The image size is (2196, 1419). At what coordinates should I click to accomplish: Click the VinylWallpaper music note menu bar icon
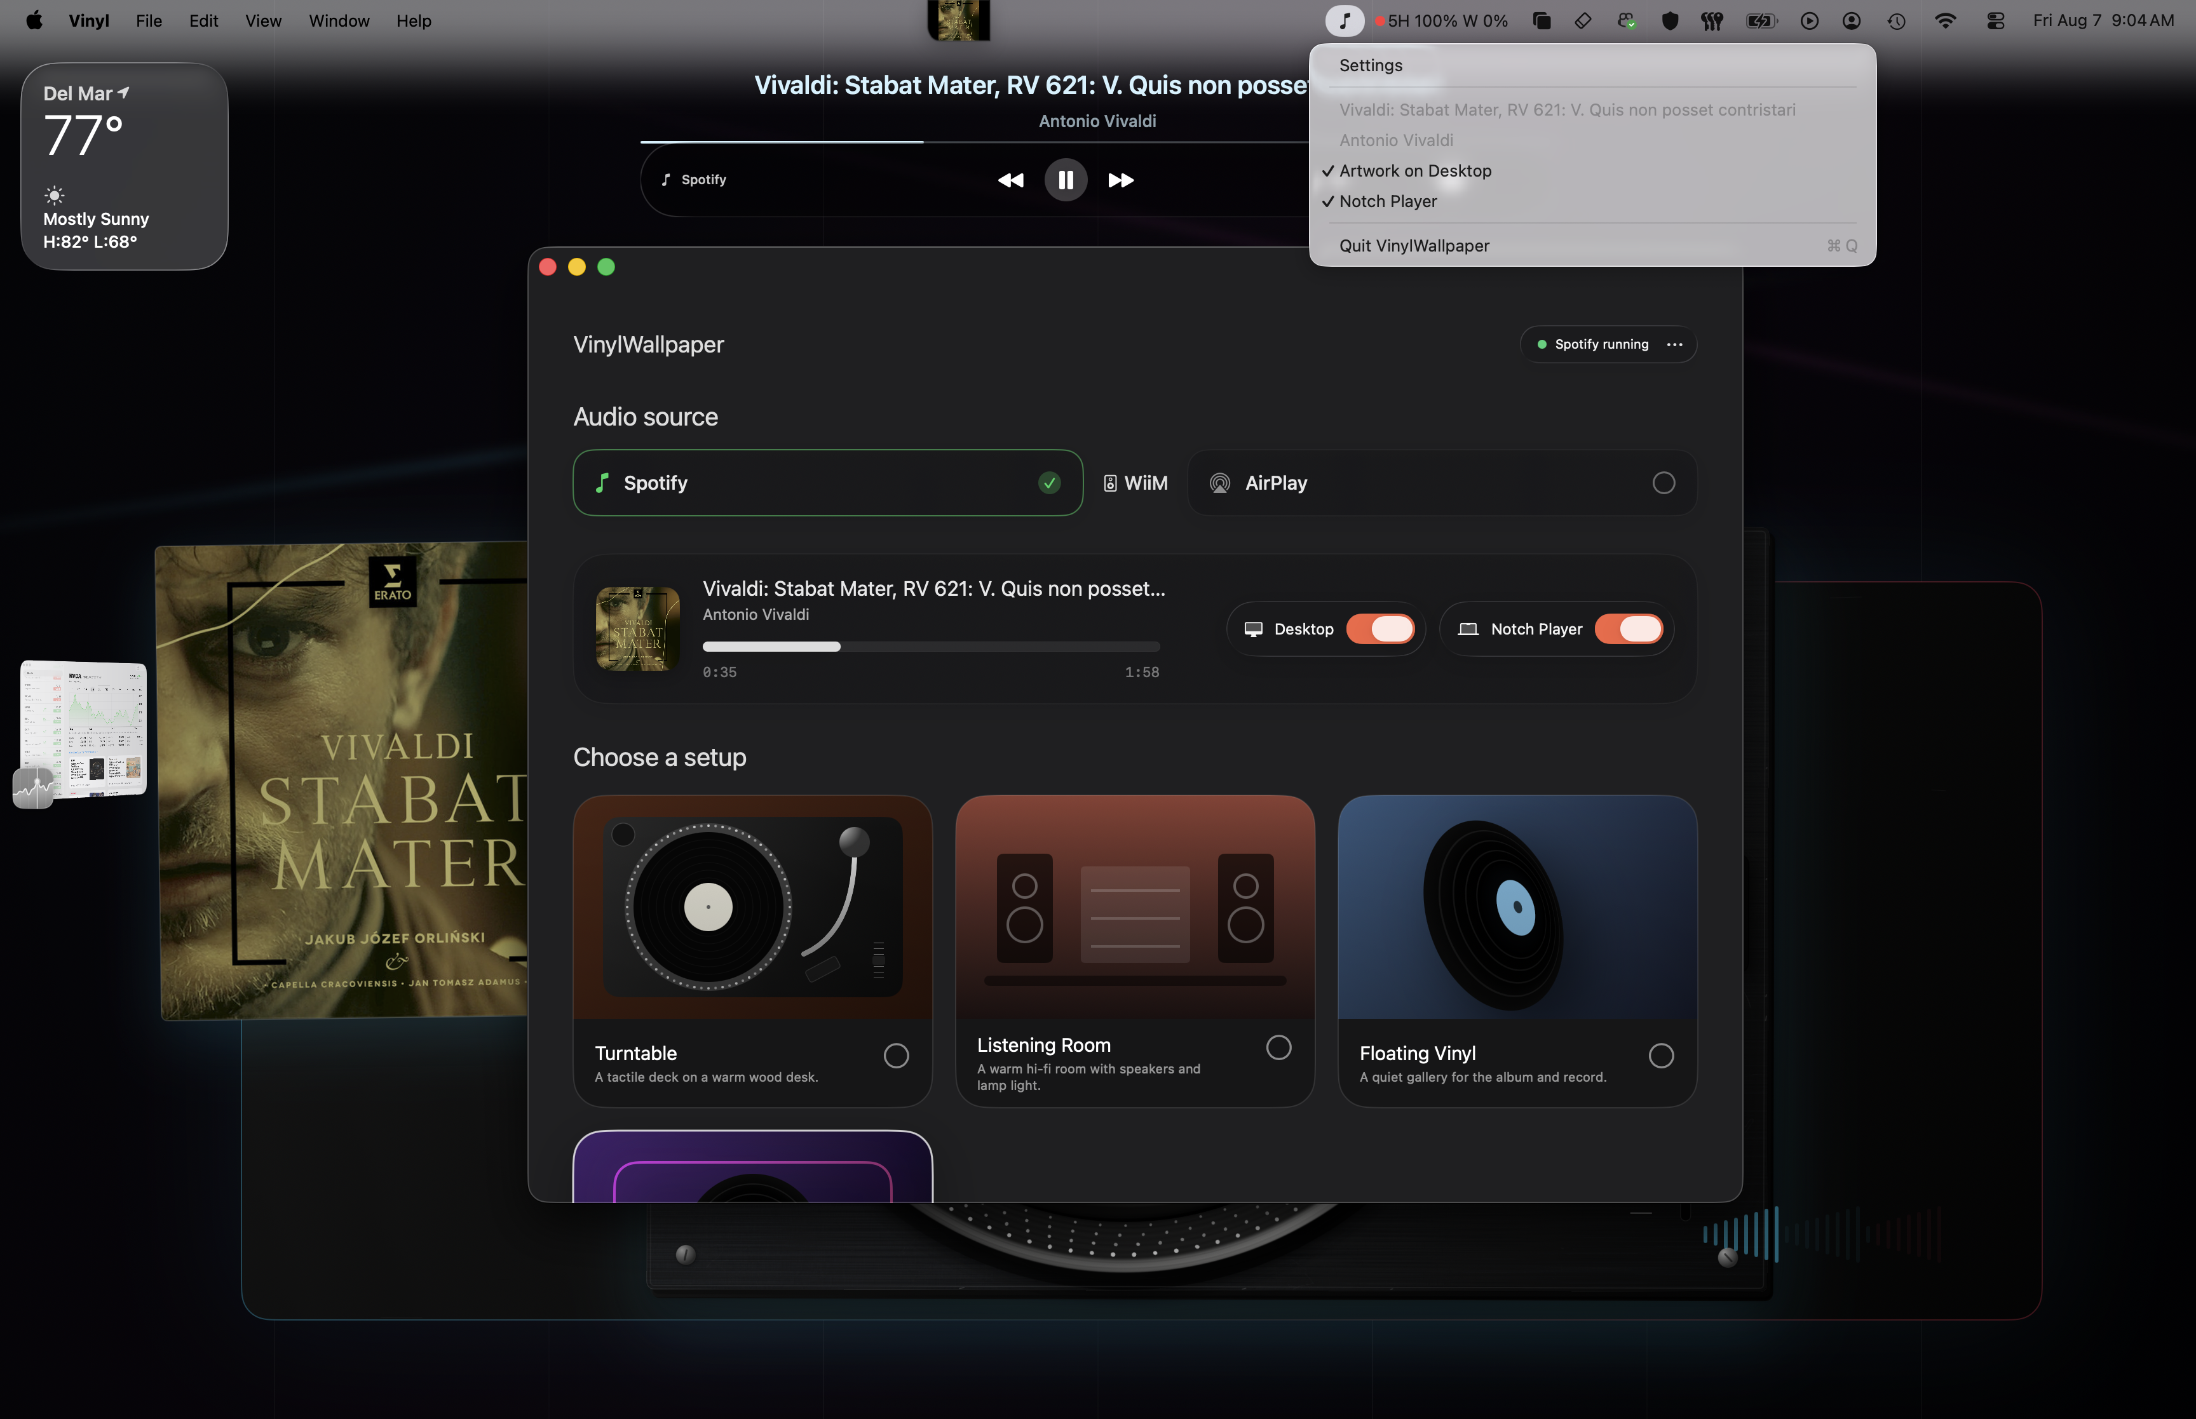(1345, 20)
